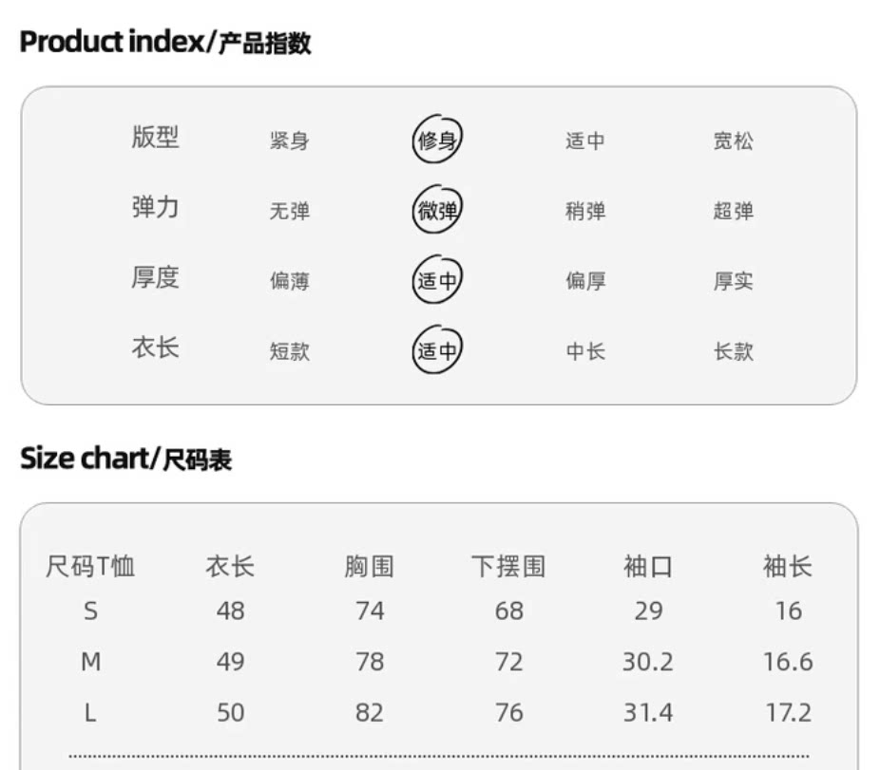Click the Size chart/尺码表 heading
The height and width of the screenshot is (770, 880).
point(125,460)
